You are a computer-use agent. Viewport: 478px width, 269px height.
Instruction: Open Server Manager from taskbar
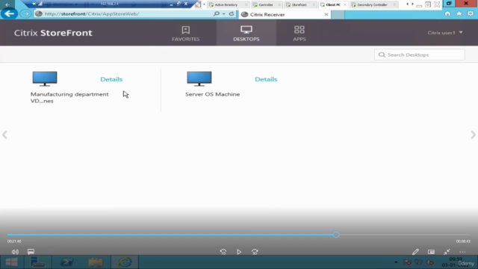[x=38, y=262]
